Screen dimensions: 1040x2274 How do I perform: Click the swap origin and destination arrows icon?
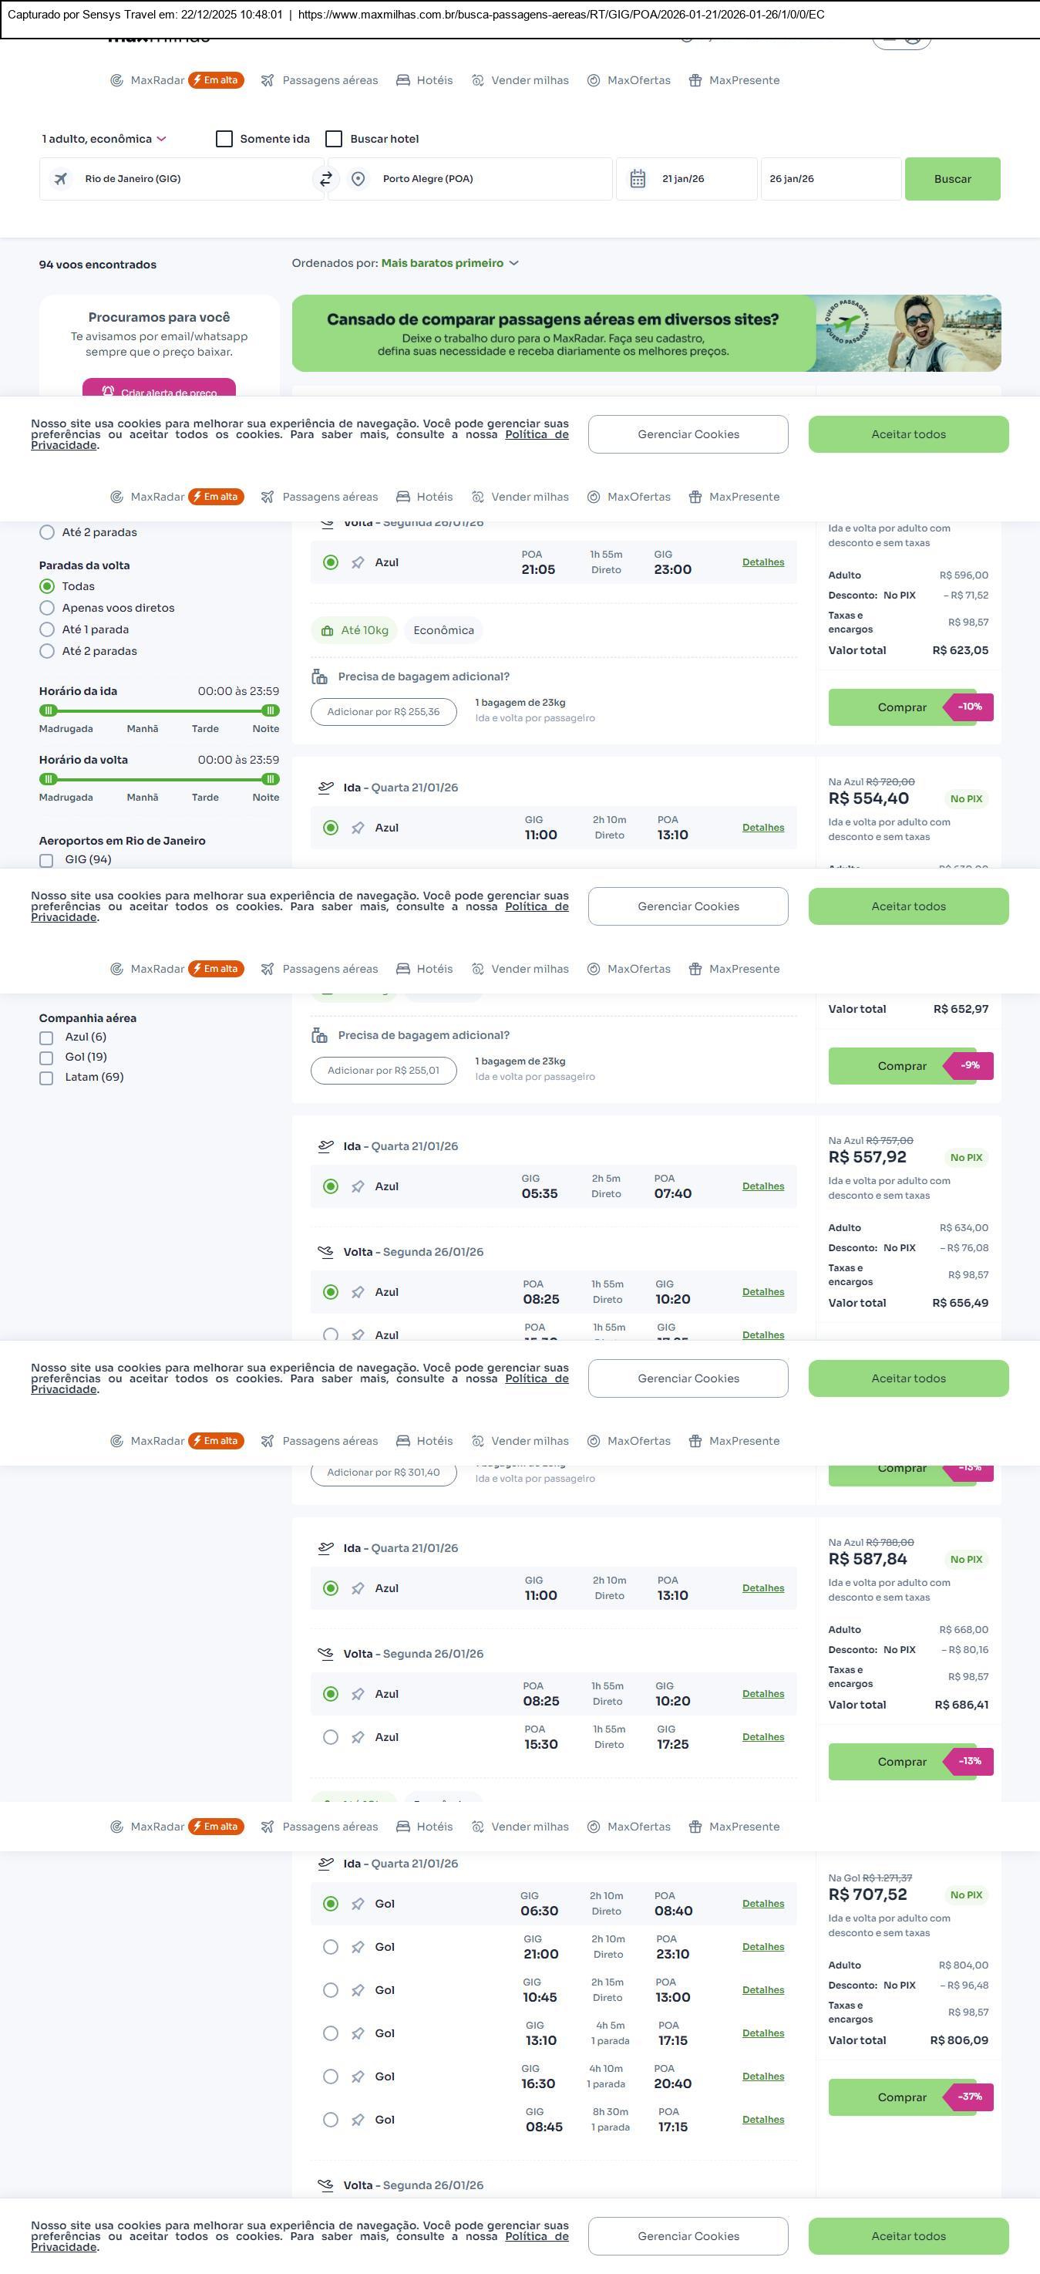coord(325,179)
